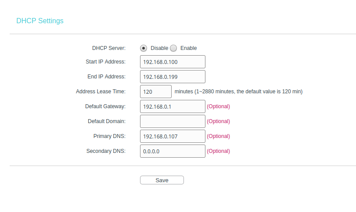Select the Enable DHCP Server radio button
356x212 pixels.
pos(173,48)
